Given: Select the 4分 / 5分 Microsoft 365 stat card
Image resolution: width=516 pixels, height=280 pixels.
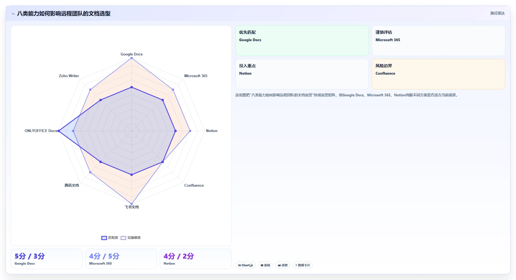Looking at the screenshot, I should (121, 259).
